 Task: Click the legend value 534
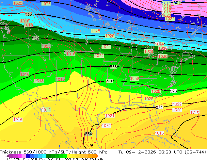coord(51,159)
